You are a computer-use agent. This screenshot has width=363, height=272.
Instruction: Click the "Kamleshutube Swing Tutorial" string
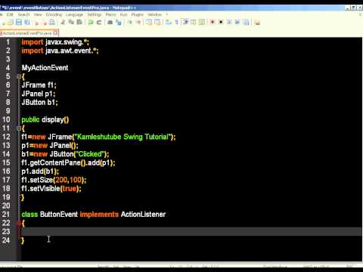click(123, 137)
